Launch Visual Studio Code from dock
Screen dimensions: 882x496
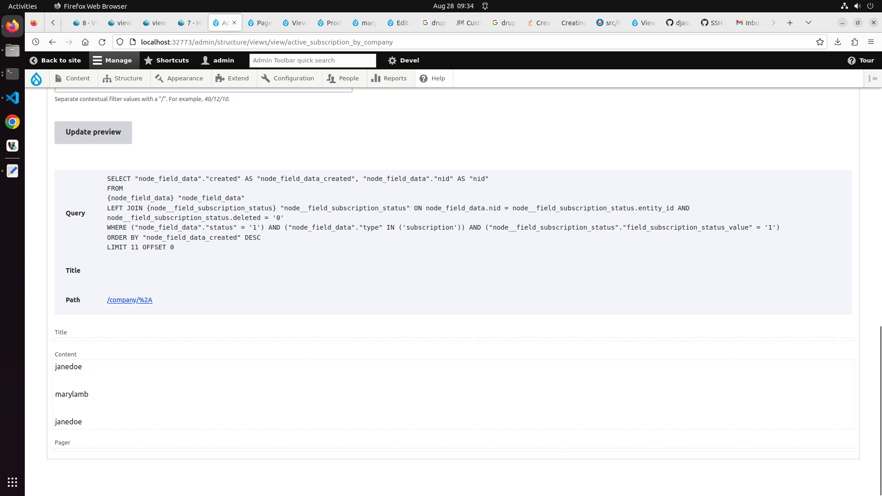(x=12, y=98)
